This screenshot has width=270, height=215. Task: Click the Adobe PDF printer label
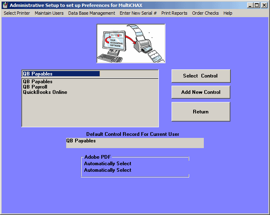[x=98, y=157]
